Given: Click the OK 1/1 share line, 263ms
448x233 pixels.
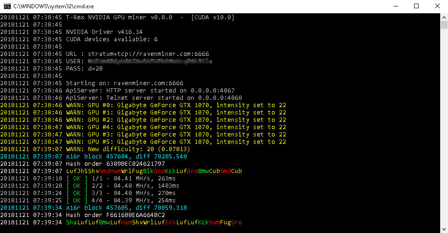Looking at the screenshot, I should tap(88, 178).
